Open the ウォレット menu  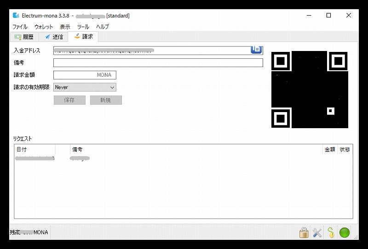click(x=44, y=27)
